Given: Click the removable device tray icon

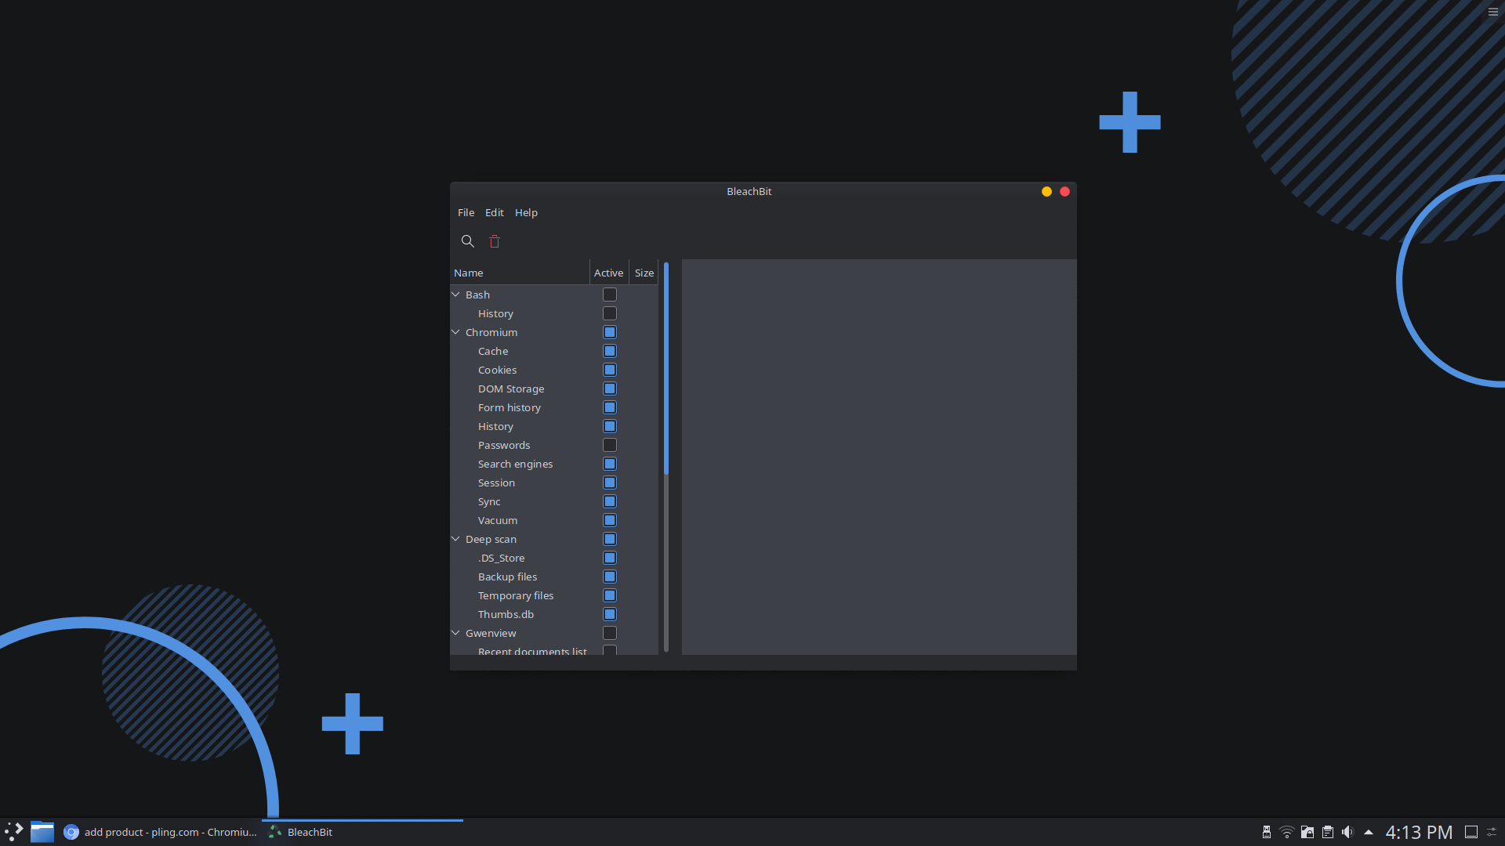Looking at the screenshot, I should coord(1267,832).
